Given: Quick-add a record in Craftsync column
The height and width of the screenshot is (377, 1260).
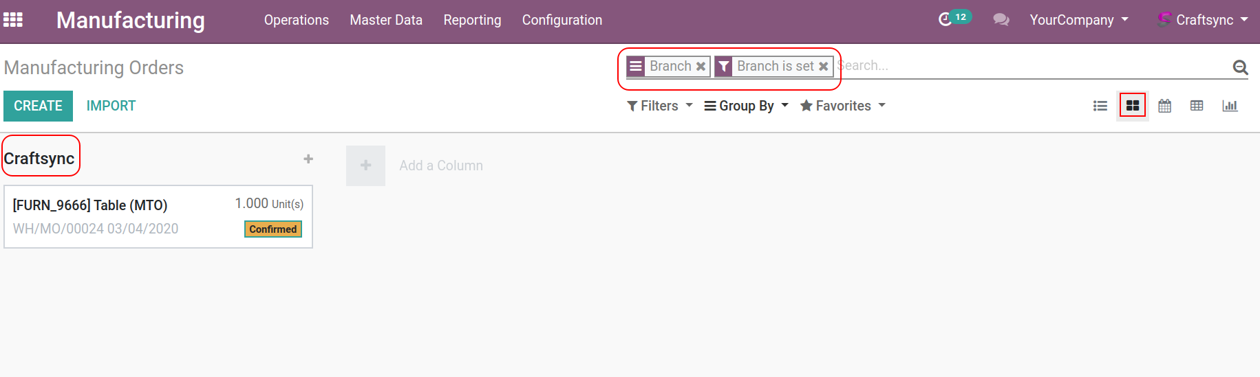Looking at the screenshot, I should (x=308, y=159).
